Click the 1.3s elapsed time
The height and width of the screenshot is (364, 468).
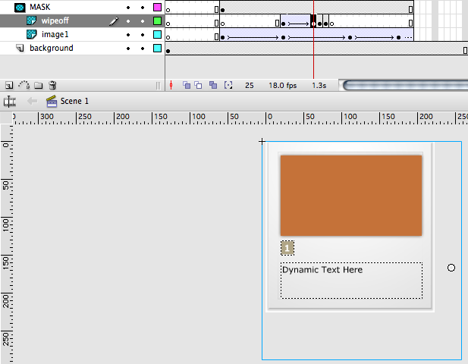319,86
